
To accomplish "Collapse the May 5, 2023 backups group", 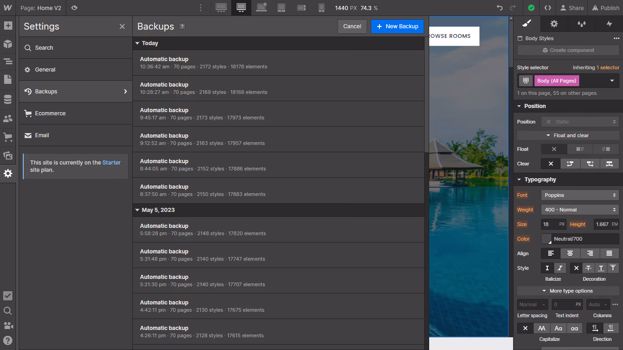I will coord(138,210).
